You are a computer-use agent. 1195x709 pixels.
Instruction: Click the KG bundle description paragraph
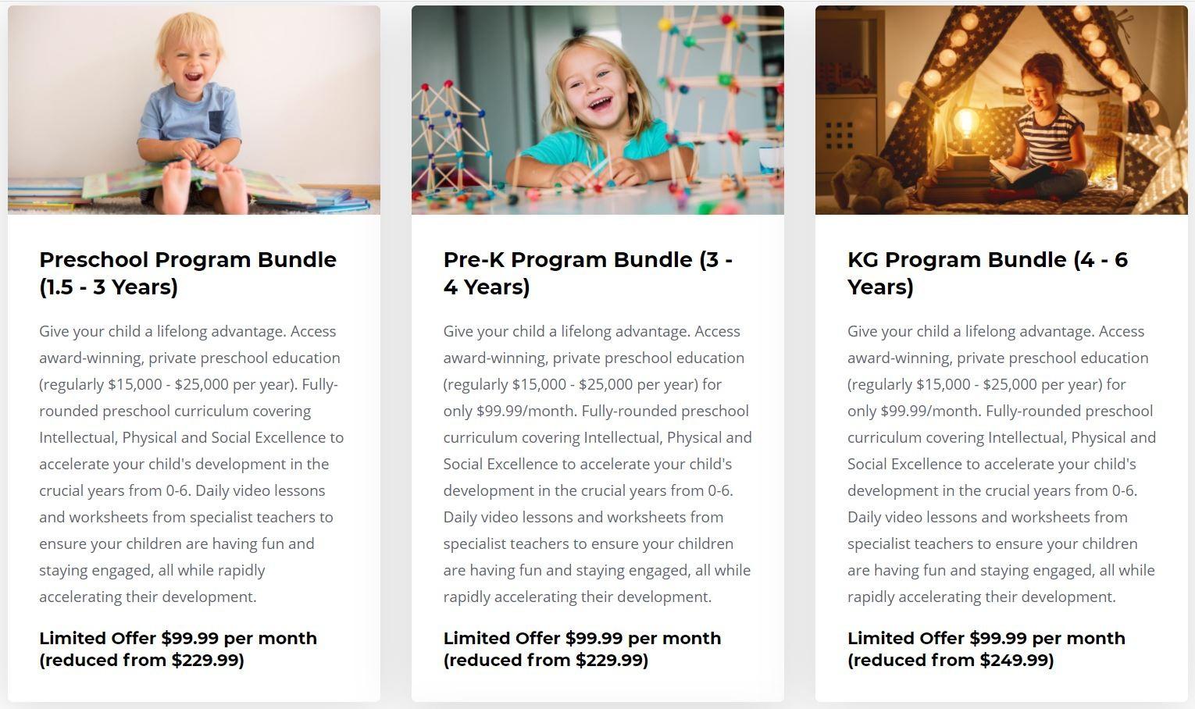point(1001,464)
